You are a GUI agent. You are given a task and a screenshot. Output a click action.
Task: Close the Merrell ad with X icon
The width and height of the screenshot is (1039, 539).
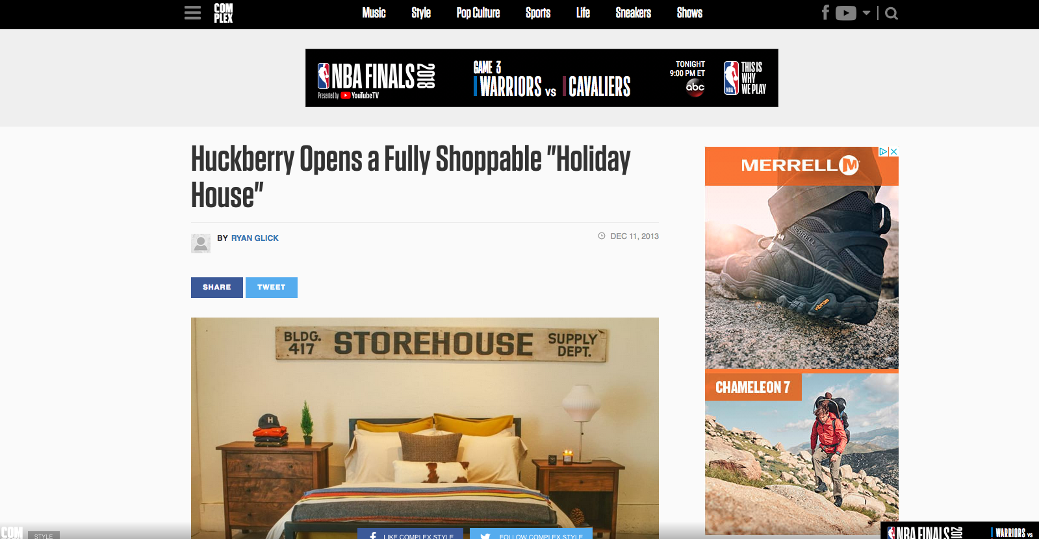coord(894,151)
